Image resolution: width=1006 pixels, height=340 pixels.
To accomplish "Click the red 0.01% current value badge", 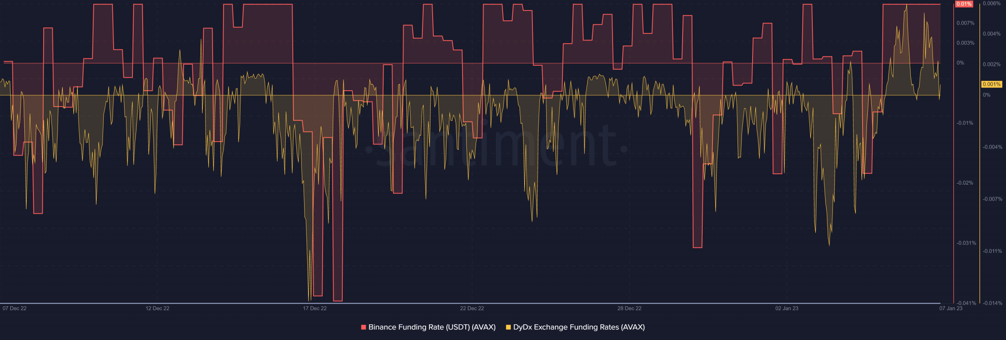I will [x=964, y=4].
